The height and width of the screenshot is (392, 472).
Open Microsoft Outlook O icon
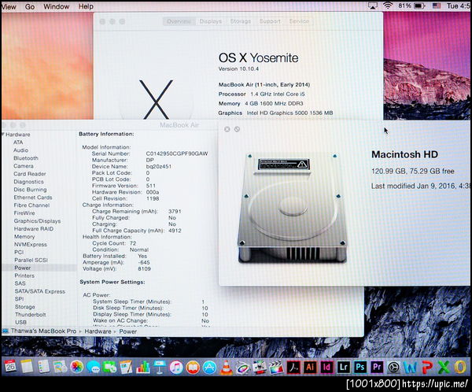460,368
